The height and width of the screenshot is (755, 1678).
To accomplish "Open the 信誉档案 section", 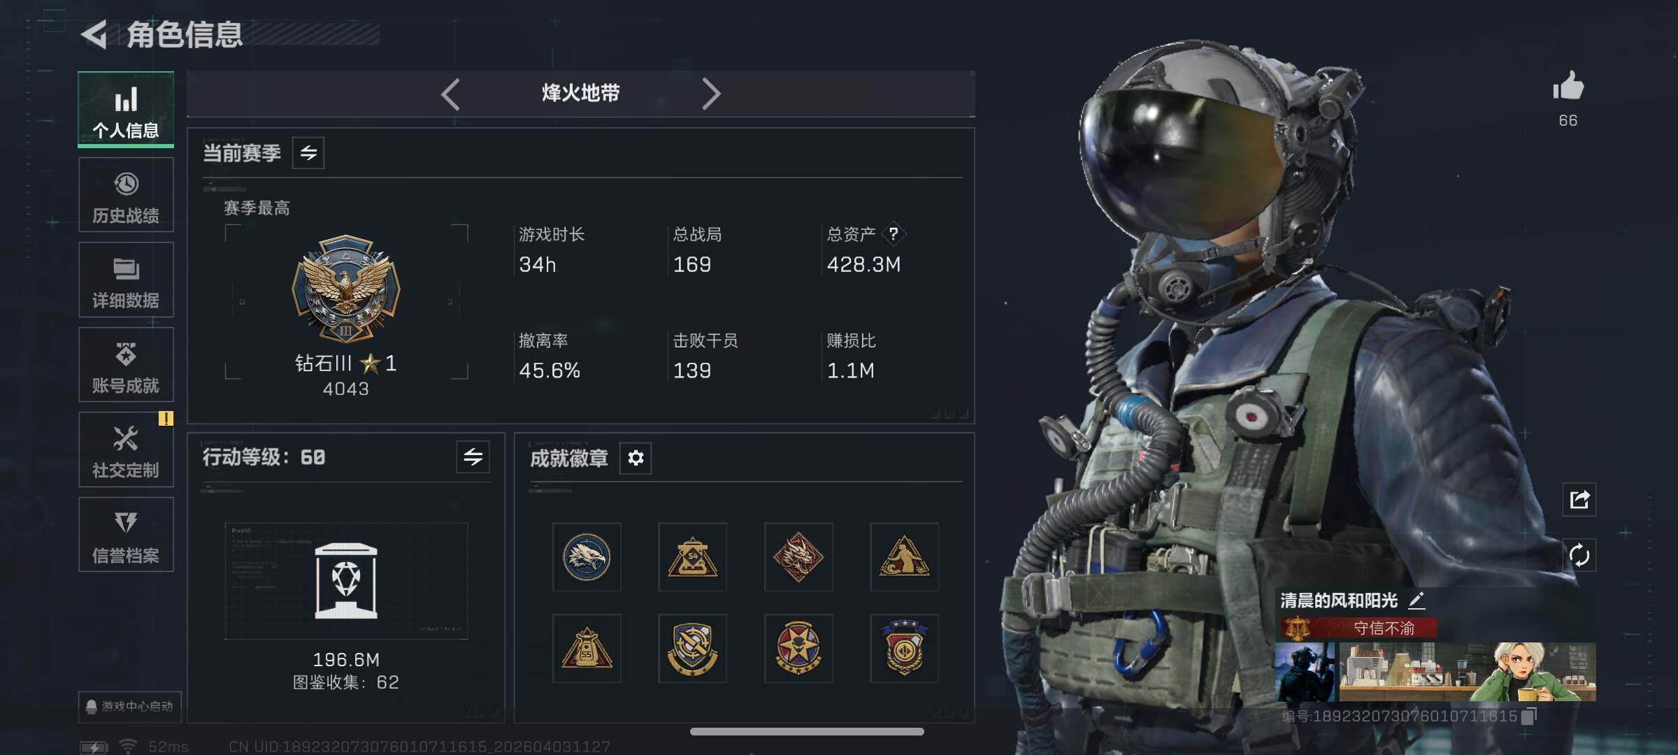I will [x=126, y=535].
